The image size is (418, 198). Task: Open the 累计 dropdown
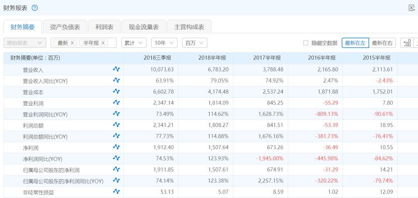(134, 43)
